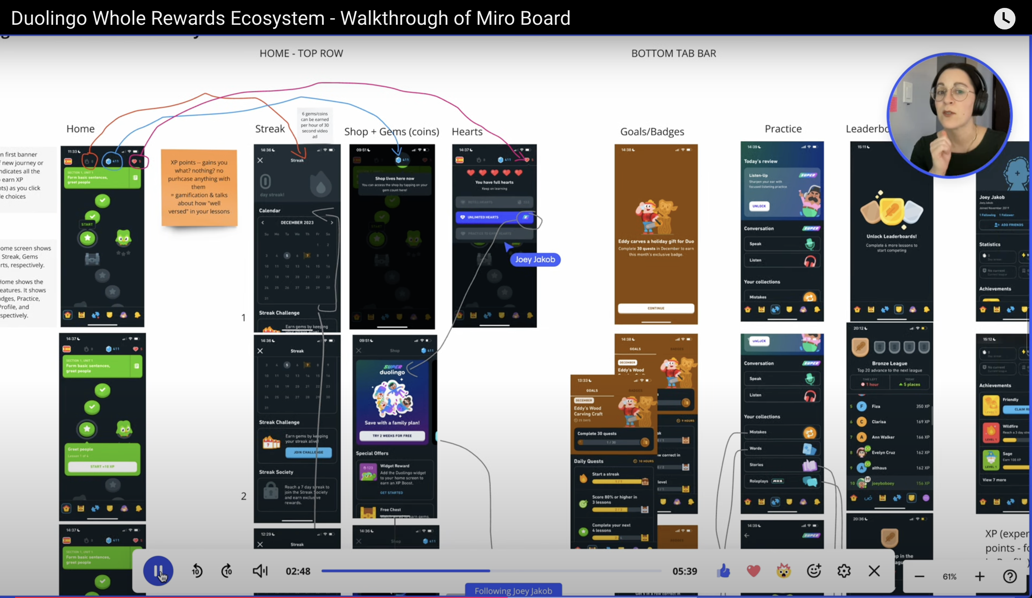Viewport: 1032px width, 598px height.
Task: React with mind-blown emoji
Action: 784,571
